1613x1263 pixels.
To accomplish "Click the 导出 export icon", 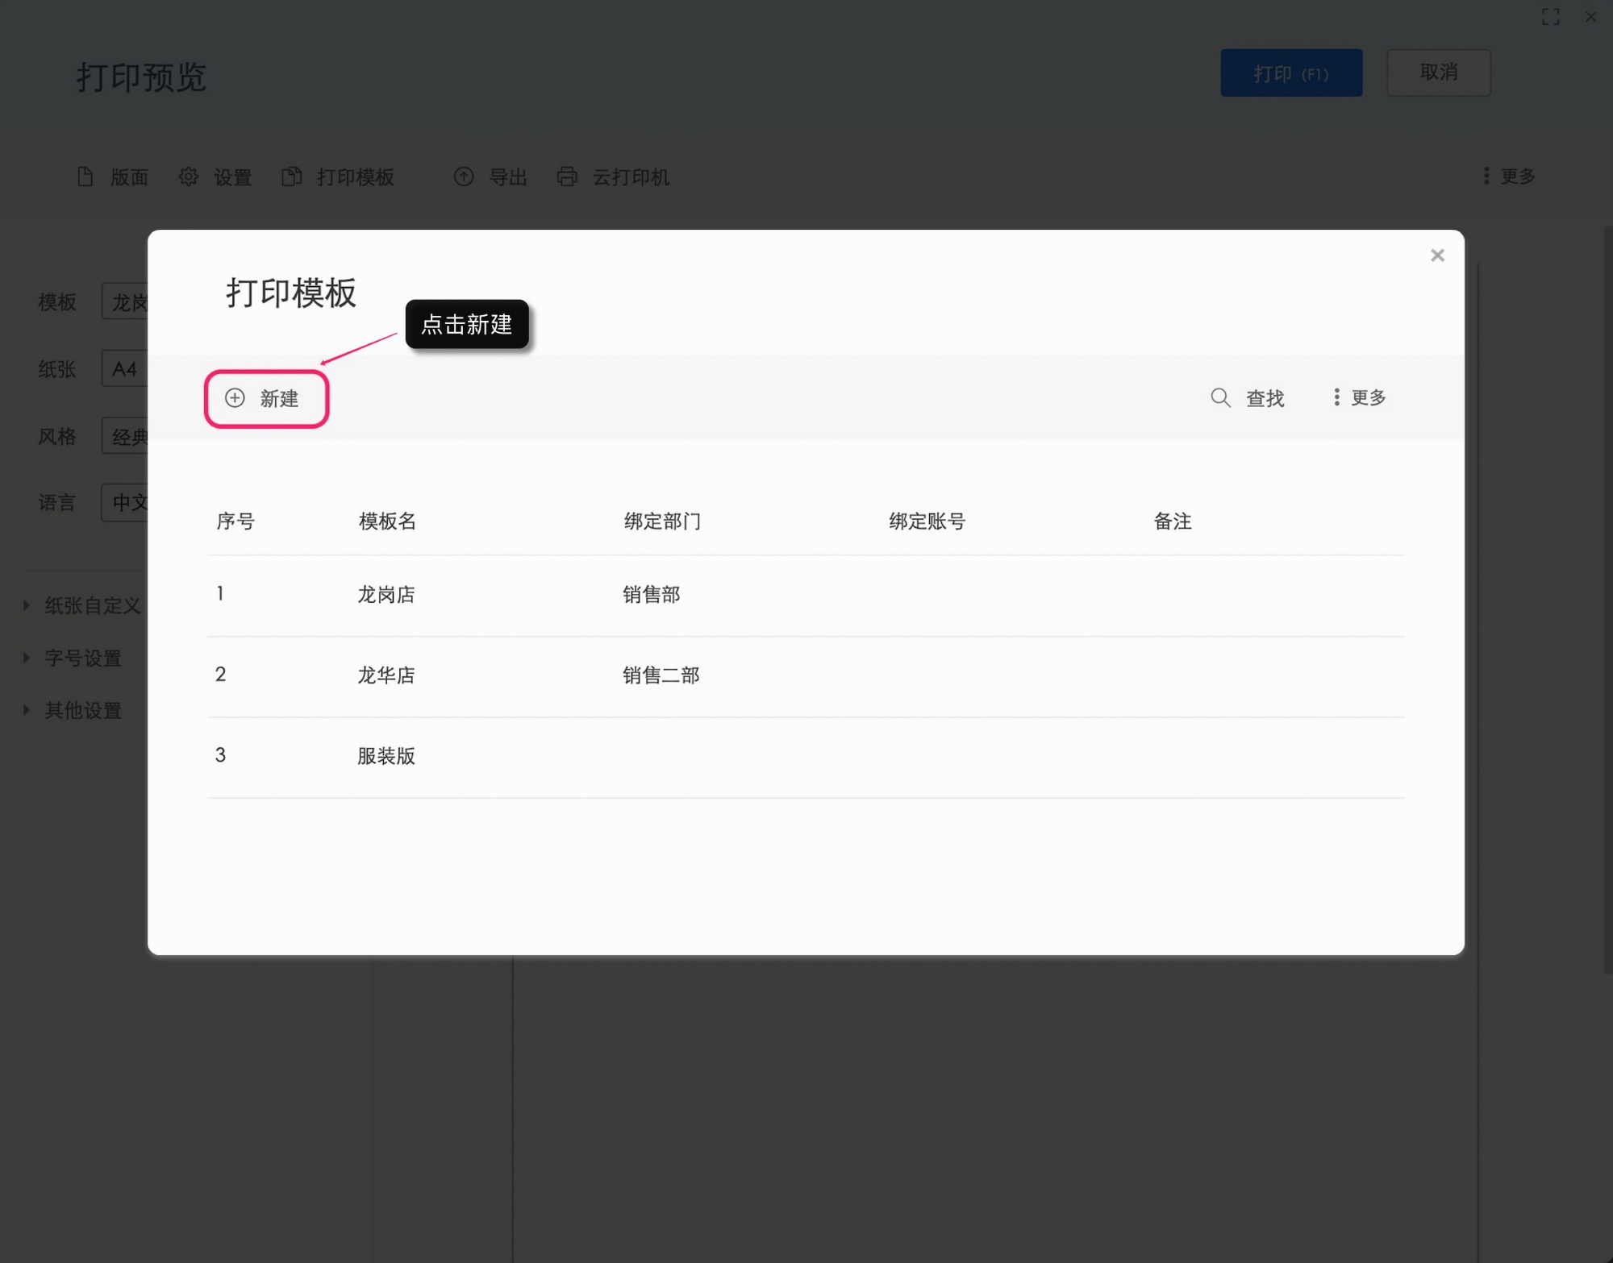I will coord(464,177).
